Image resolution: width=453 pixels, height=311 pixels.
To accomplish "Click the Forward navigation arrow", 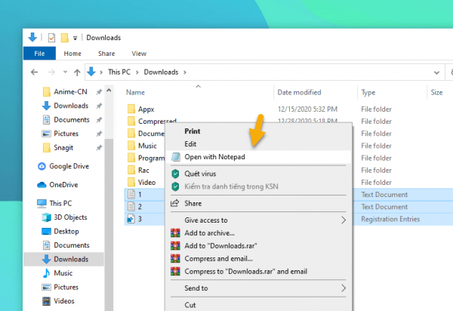I will click(x=51, y=72).
